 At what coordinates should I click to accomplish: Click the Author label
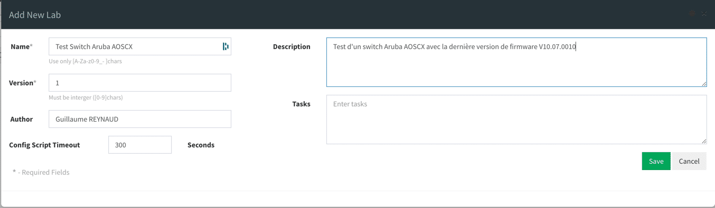[x=22, y=119]
